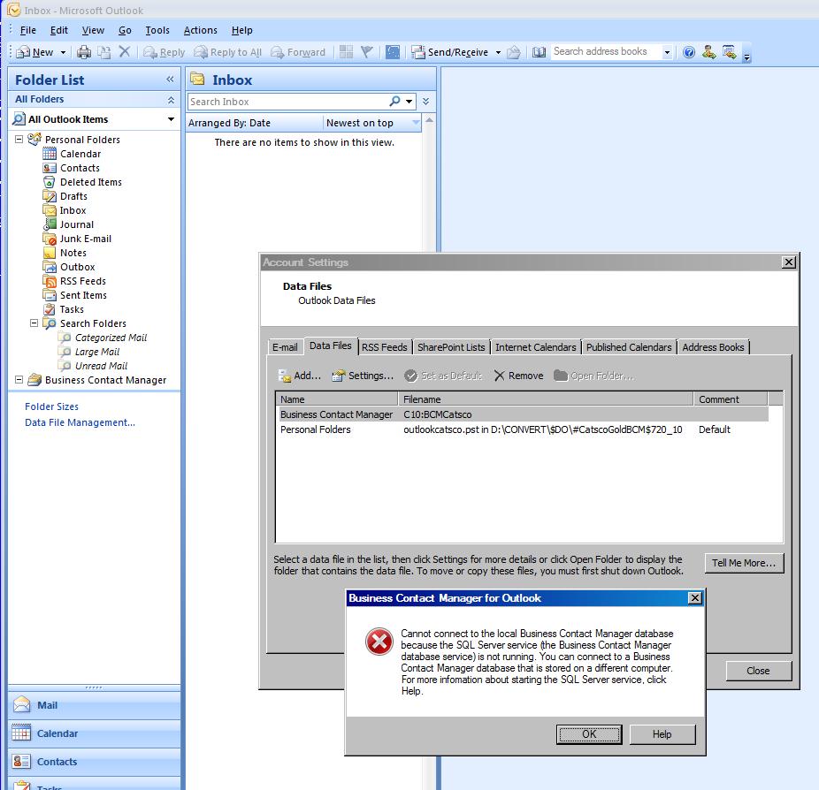Open the Address Book icon in the toolbar
The height and width of the screenshot is (790, 819).
click(x=539, y=52)
